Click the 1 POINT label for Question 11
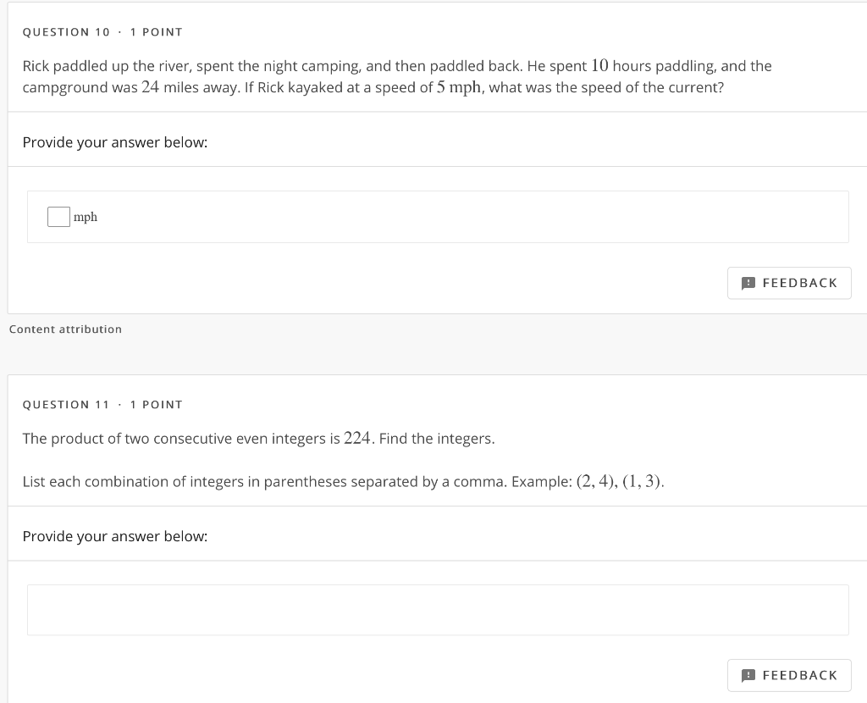 point(157,404)
